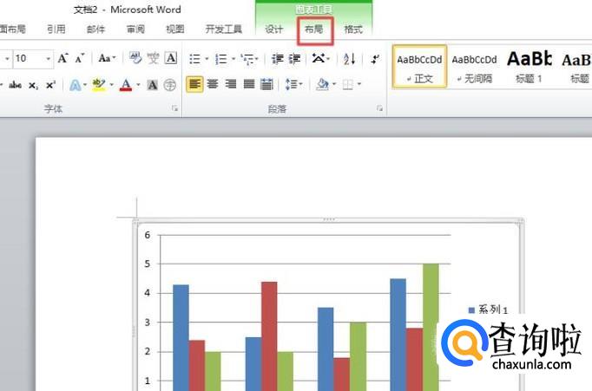Click the numbered list icon
The height and width of the screenshot is (391, 592).
tap(220, 59)
